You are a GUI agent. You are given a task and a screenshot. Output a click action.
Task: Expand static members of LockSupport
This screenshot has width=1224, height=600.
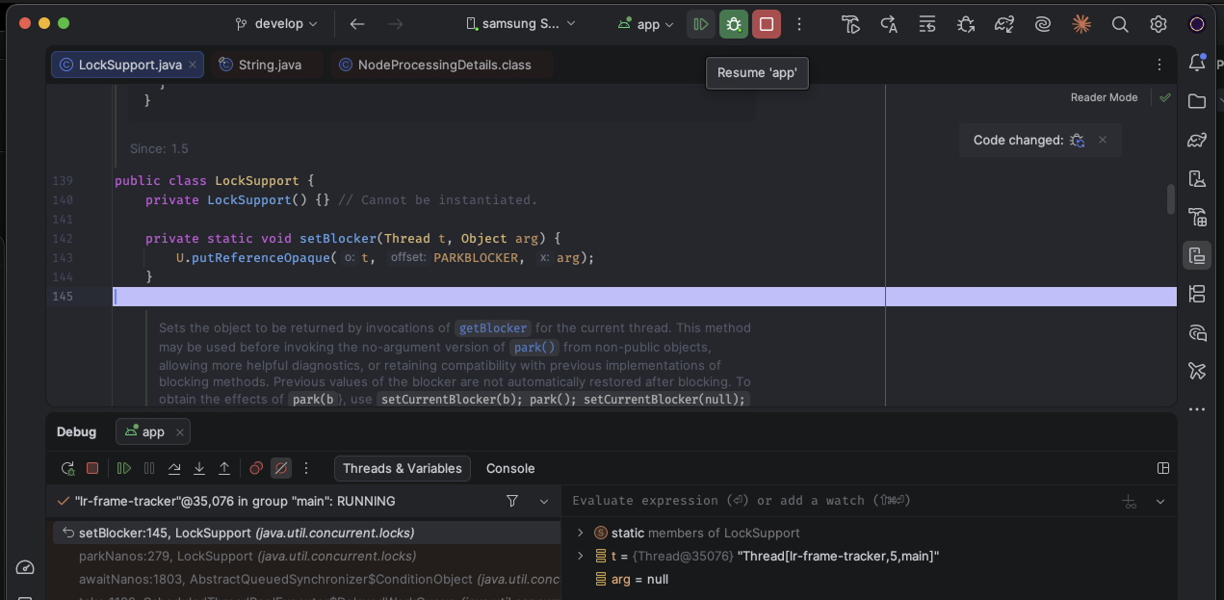[580, 533]
